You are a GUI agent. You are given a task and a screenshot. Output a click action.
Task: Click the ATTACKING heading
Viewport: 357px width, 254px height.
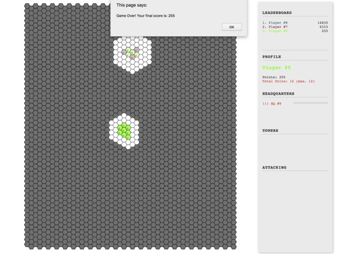pyautogui.click(x=274, y=168)
